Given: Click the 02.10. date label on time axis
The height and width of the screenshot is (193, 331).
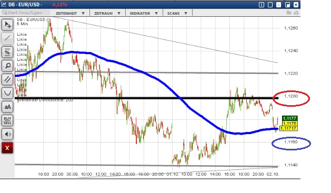Looking at the screenshot, I should coord(273,174).
